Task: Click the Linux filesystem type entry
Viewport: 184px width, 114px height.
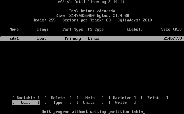Action: [x=93, y=38]
